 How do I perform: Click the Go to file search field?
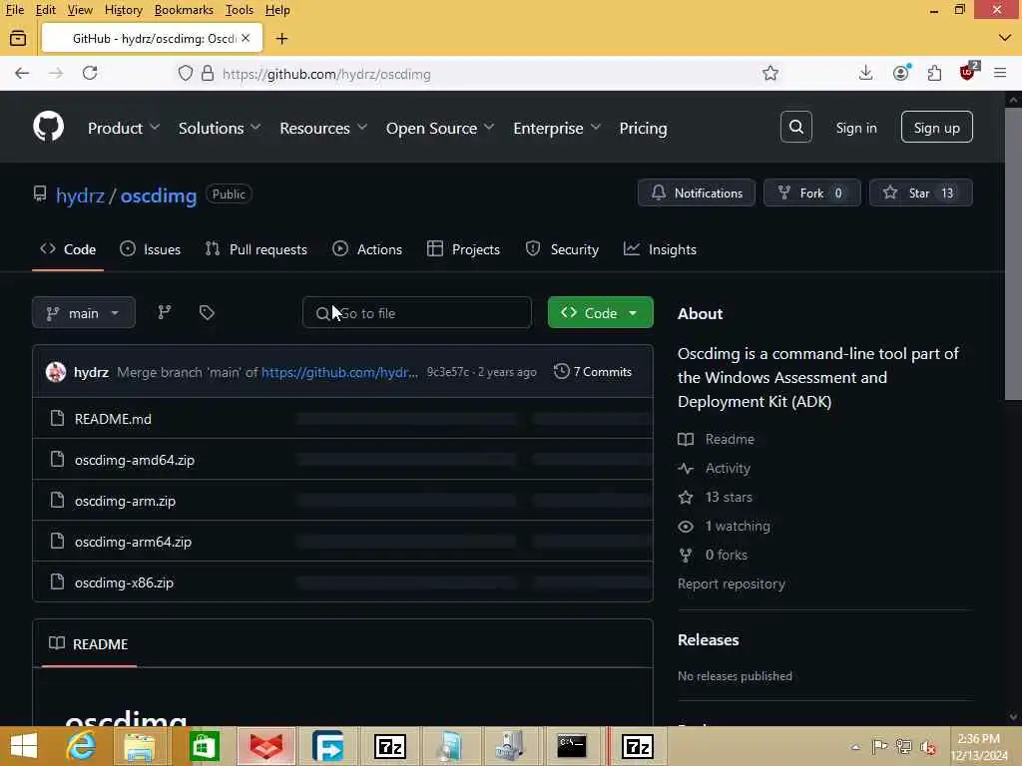pos(416,312)
